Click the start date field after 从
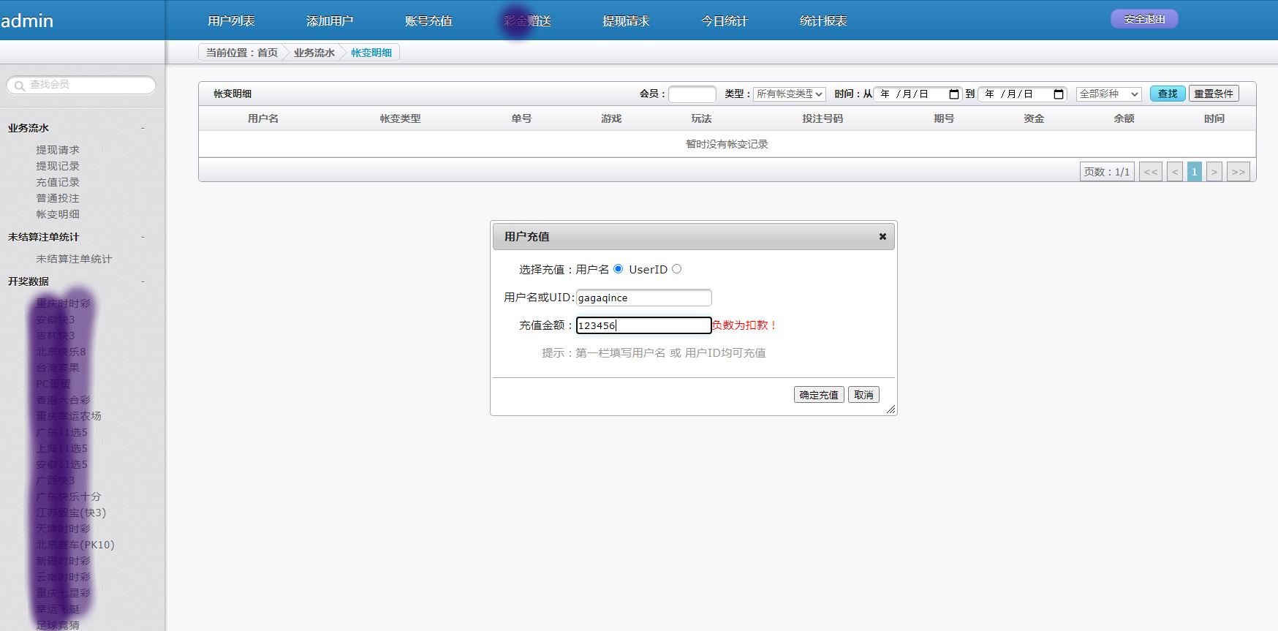The width and height of the screenshot is (1278, 631). (x=918, y=94)
